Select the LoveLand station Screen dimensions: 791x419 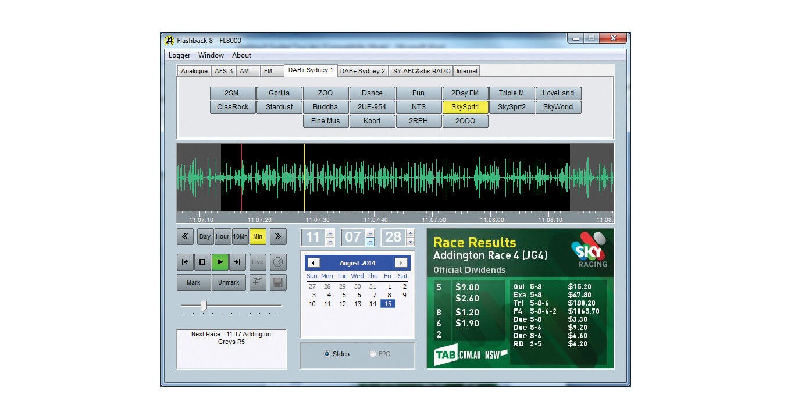click(558, 93)
